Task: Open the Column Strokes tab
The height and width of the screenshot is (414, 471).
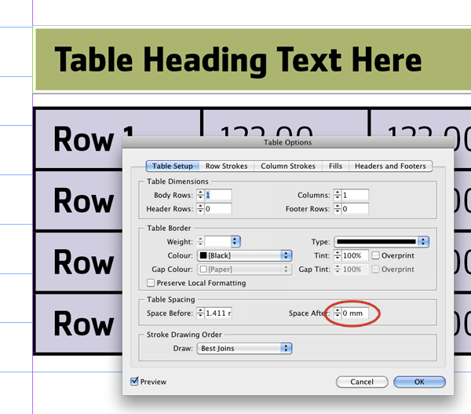Action: tap(288, 166)
